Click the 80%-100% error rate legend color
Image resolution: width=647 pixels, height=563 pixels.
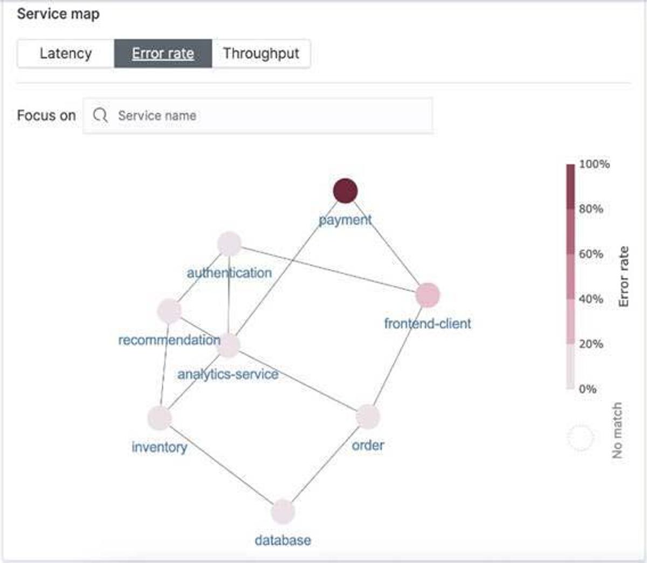tap(570, 187)
